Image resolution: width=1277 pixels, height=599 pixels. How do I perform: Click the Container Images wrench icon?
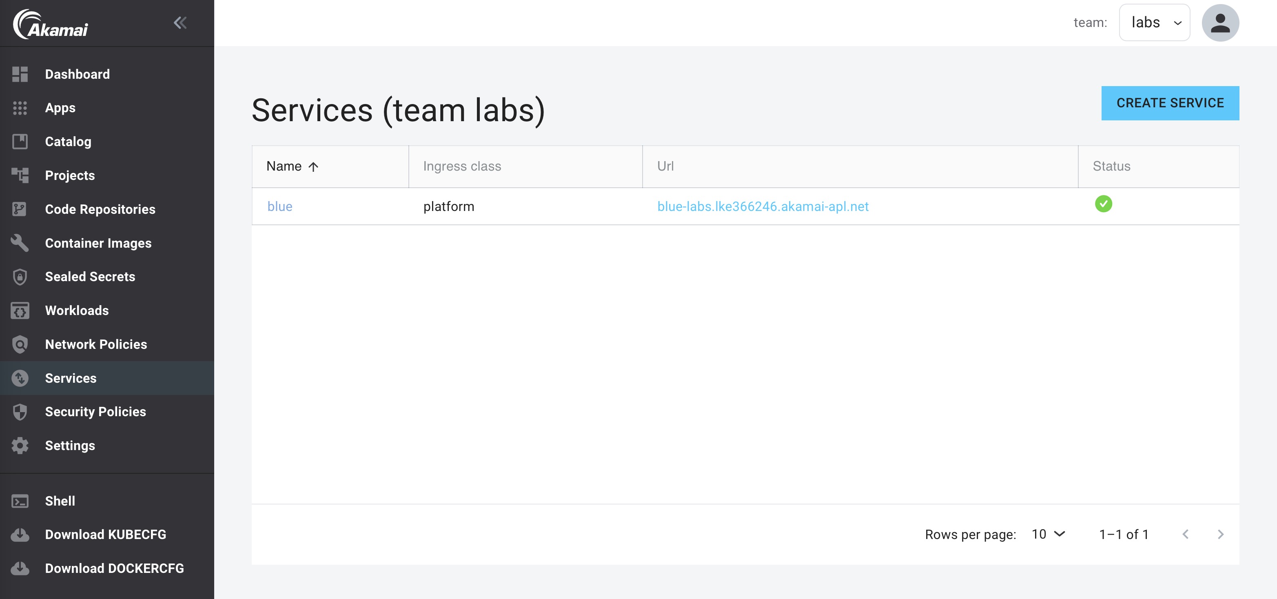click(20, 243)
